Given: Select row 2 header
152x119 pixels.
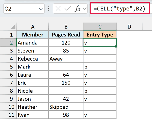Looking at the screenshot, I should coord(8,43).
